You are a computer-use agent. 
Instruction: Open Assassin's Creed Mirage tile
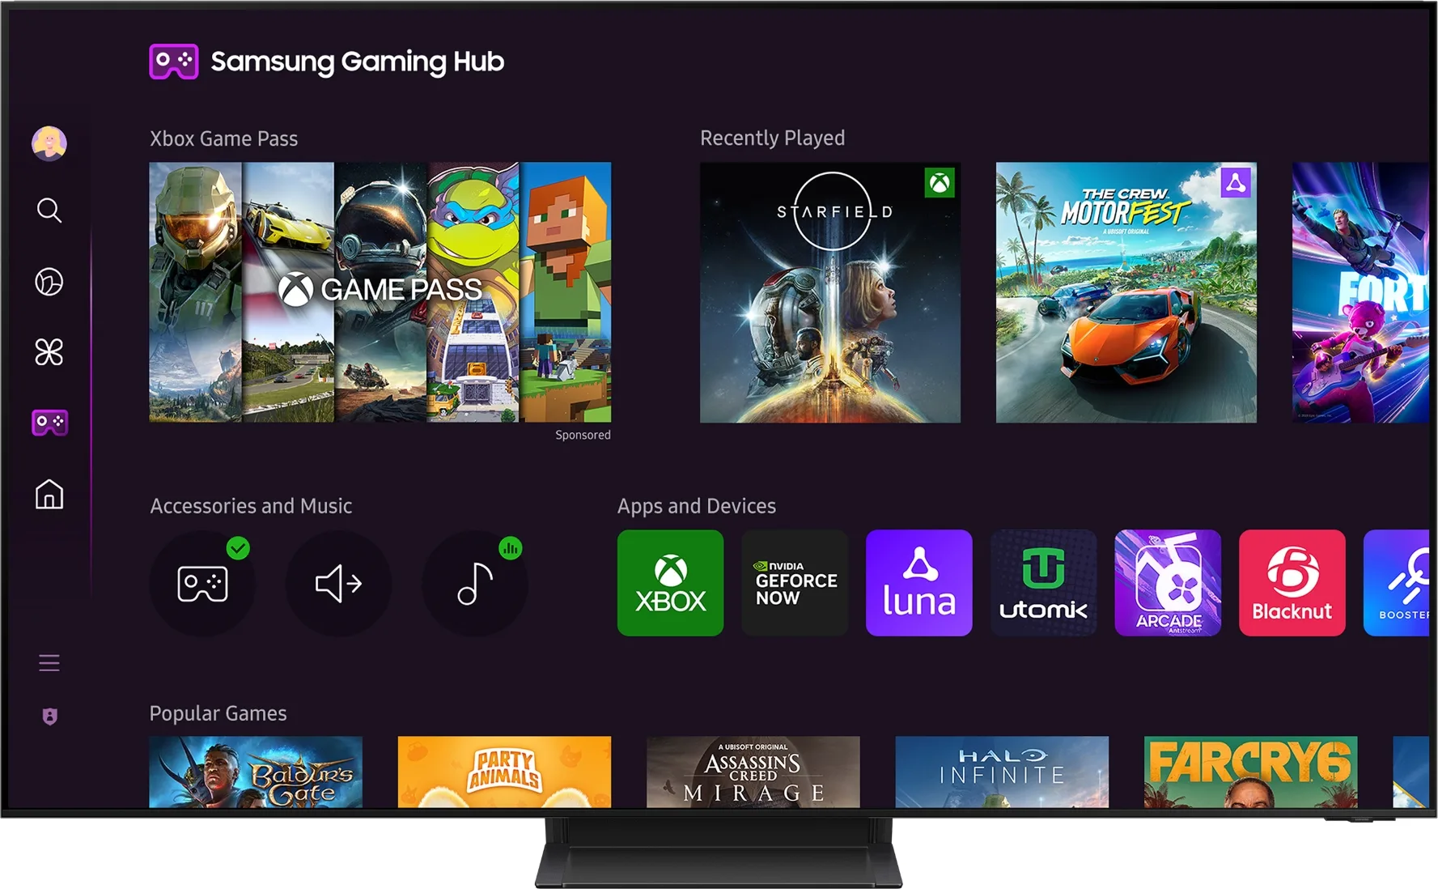(753, 772)
